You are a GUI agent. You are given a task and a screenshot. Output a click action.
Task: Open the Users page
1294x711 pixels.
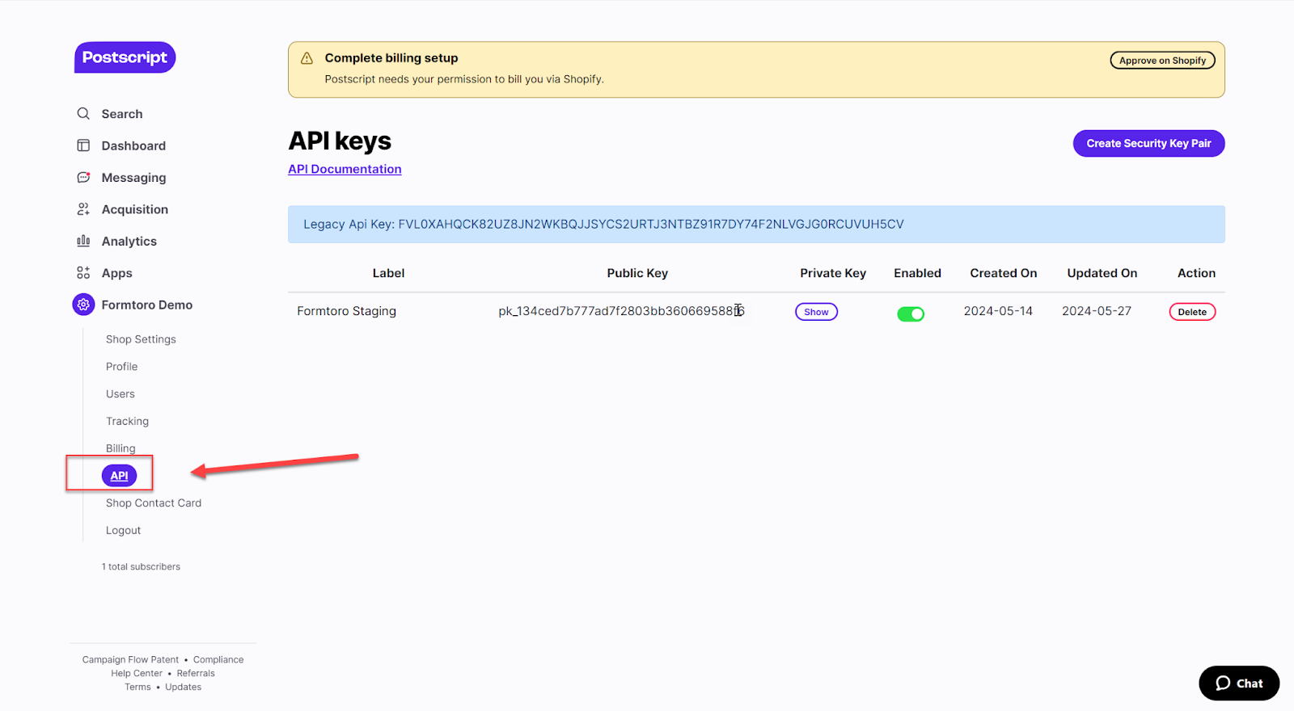coord(121,394)
